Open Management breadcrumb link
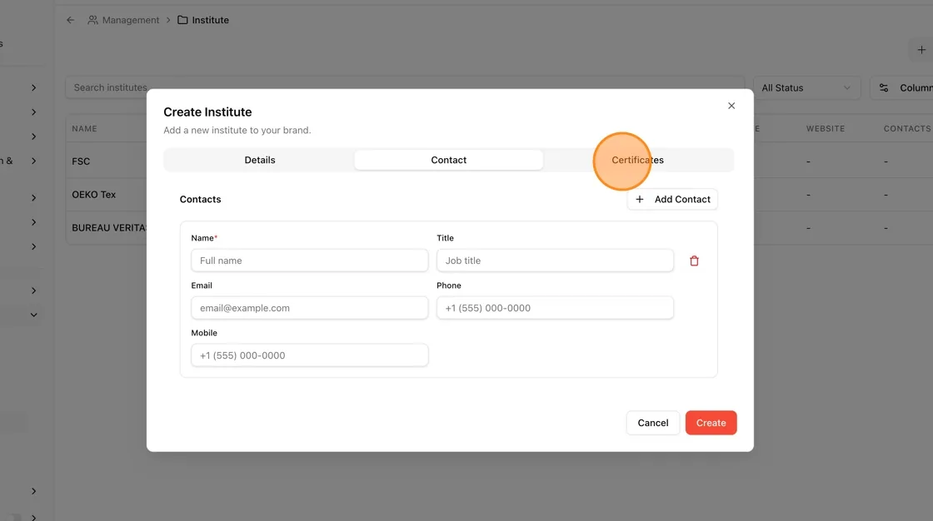 pyautogui.click(x=123, y=20)
